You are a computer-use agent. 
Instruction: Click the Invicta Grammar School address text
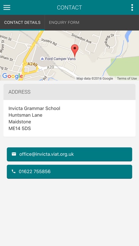(x=34, y=108)
